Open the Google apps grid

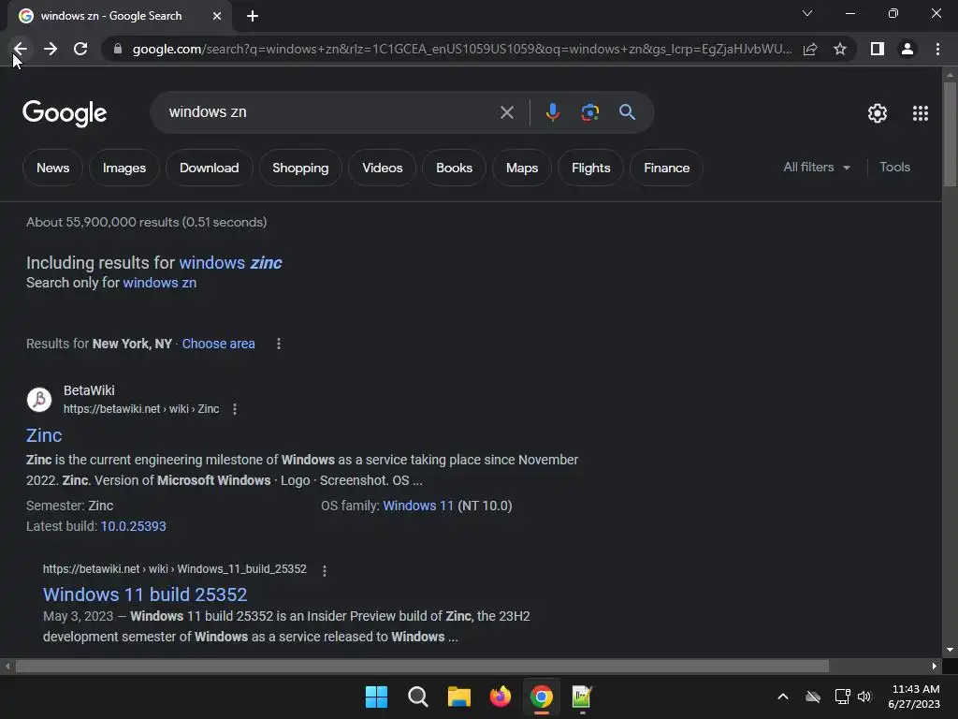[921, 113]
